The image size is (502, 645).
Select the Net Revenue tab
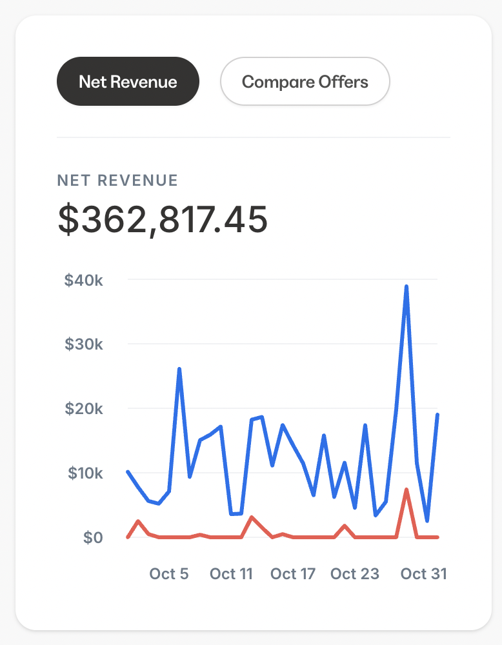128,82
